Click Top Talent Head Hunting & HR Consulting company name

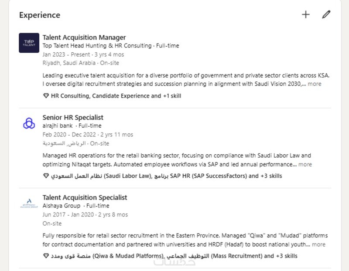[x=97, y=46]
